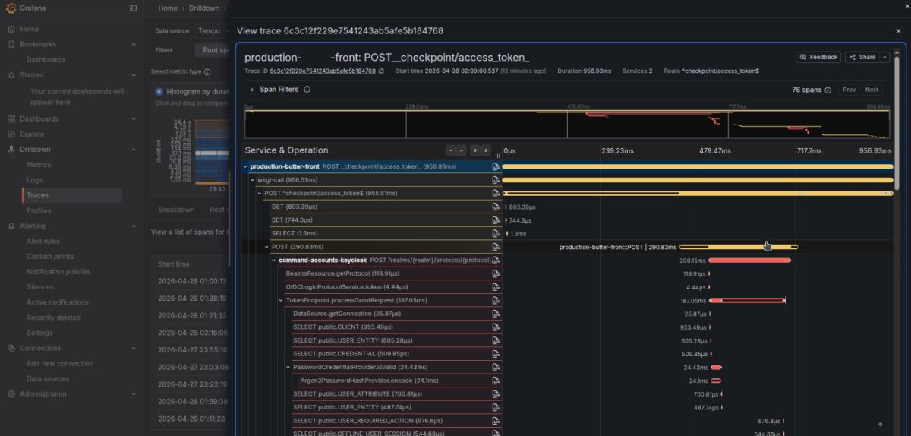Open logs icon for SET (744.3µs) span
This screenshot has width=911, height=436.
tap(496, 220)
